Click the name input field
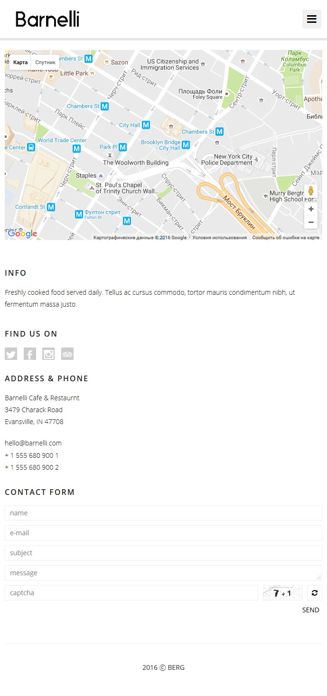Viewport: 327px width, 696px height. pos(163,513)
